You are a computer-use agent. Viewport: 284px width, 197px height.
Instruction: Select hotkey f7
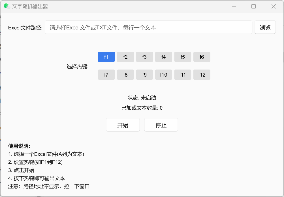[106, 75]
